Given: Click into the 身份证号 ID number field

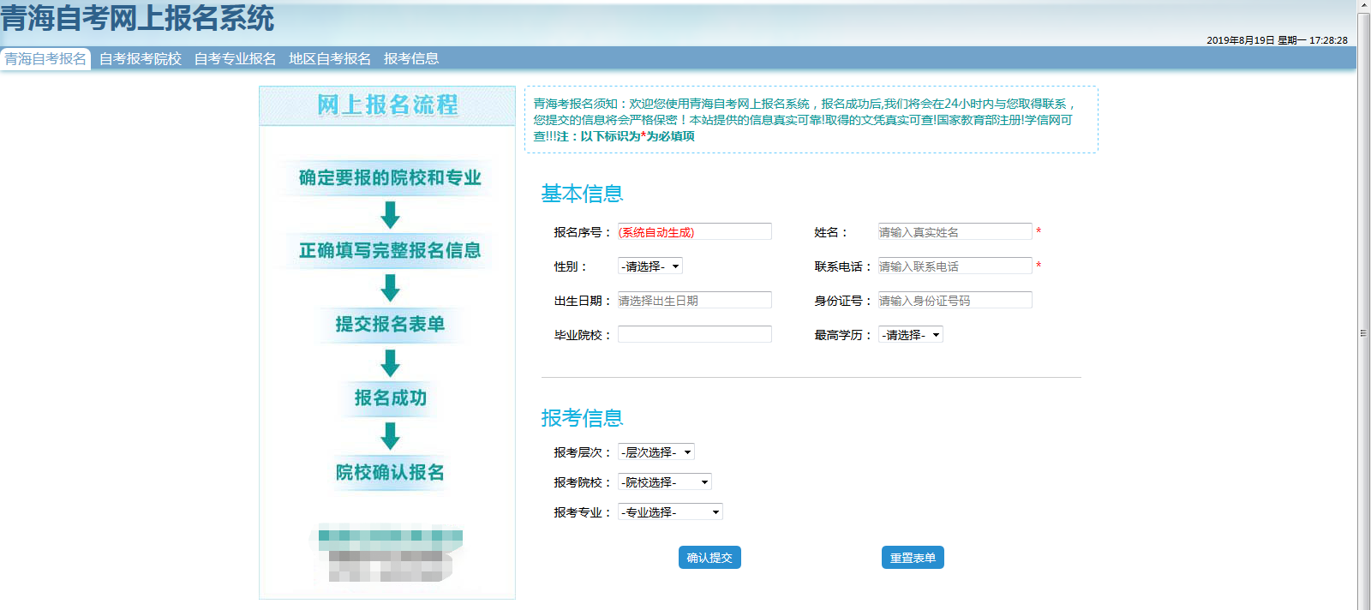Looking at the screenshot, I should pyautogui.click(x=955, y=301).
